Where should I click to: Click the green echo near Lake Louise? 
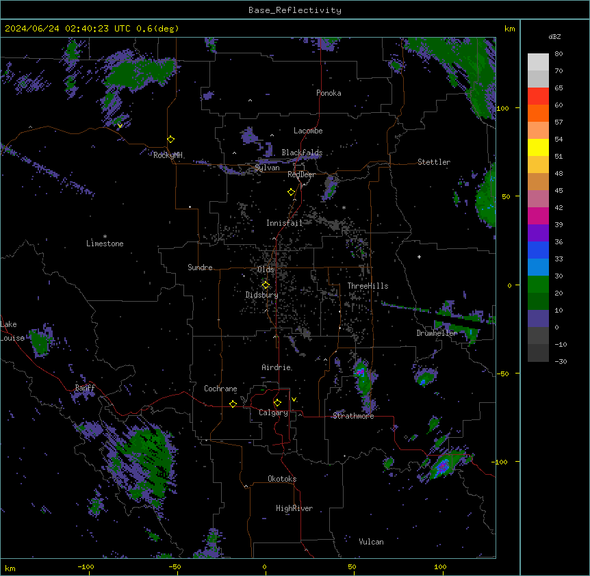pyautogui.click(x=39, y=343)
